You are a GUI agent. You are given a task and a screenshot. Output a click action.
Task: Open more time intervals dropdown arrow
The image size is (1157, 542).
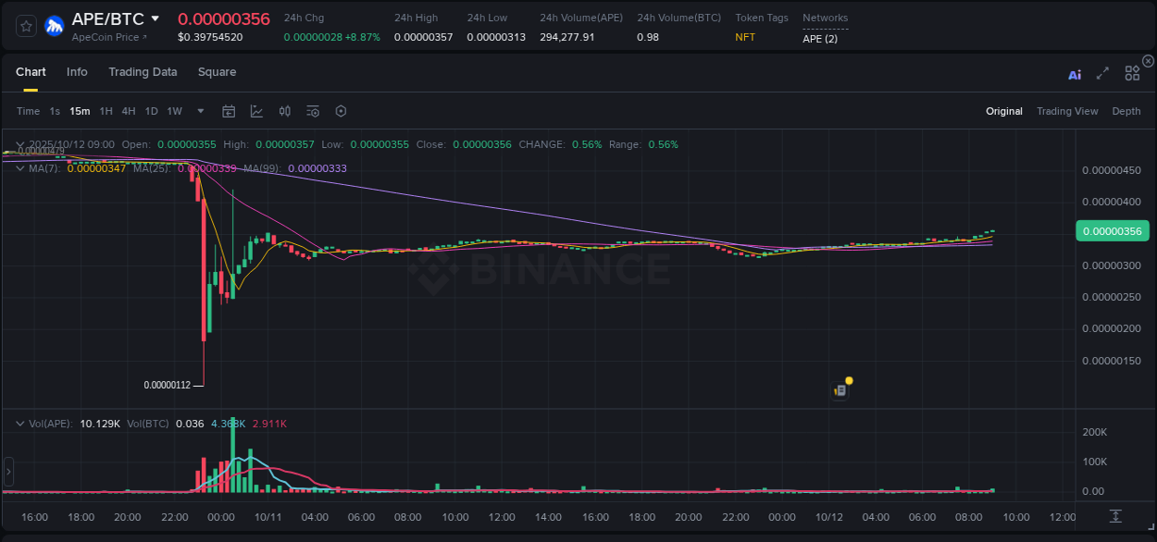point(200,111)
